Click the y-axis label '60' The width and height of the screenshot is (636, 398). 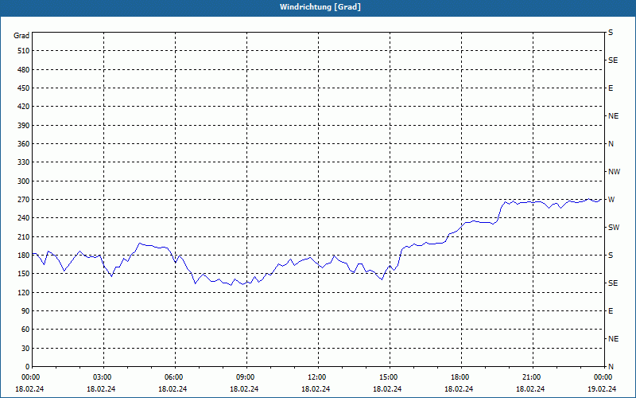25,330
